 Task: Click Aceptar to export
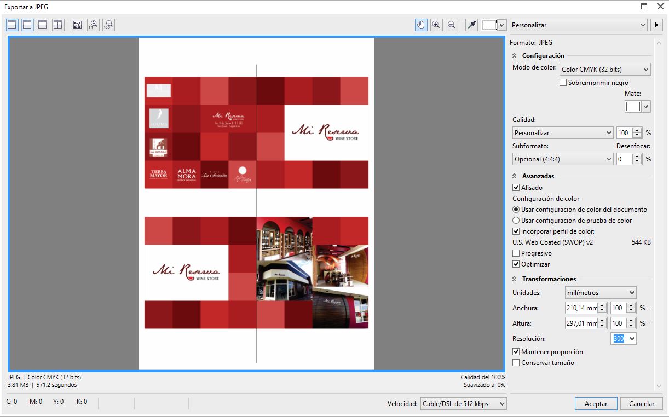(596, 404)
